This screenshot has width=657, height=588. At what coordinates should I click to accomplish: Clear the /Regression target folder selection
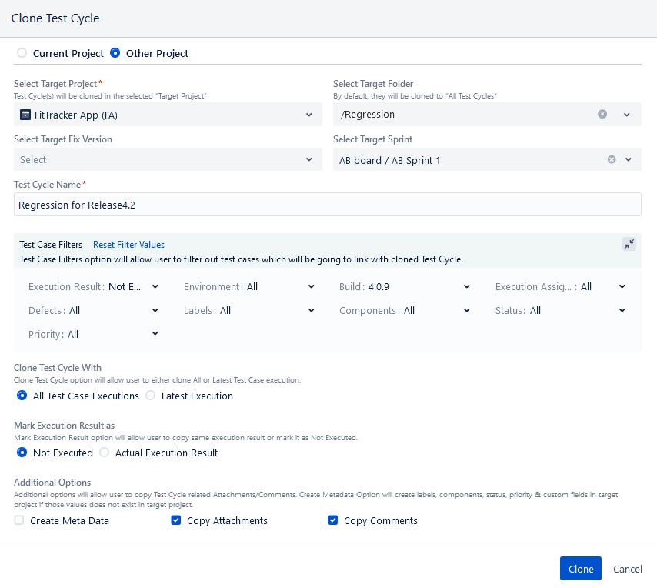point(602,114)
